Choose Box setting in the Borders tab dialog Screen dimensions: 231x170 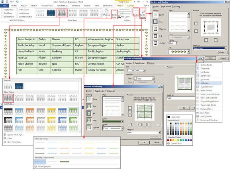tap(89, 106)
